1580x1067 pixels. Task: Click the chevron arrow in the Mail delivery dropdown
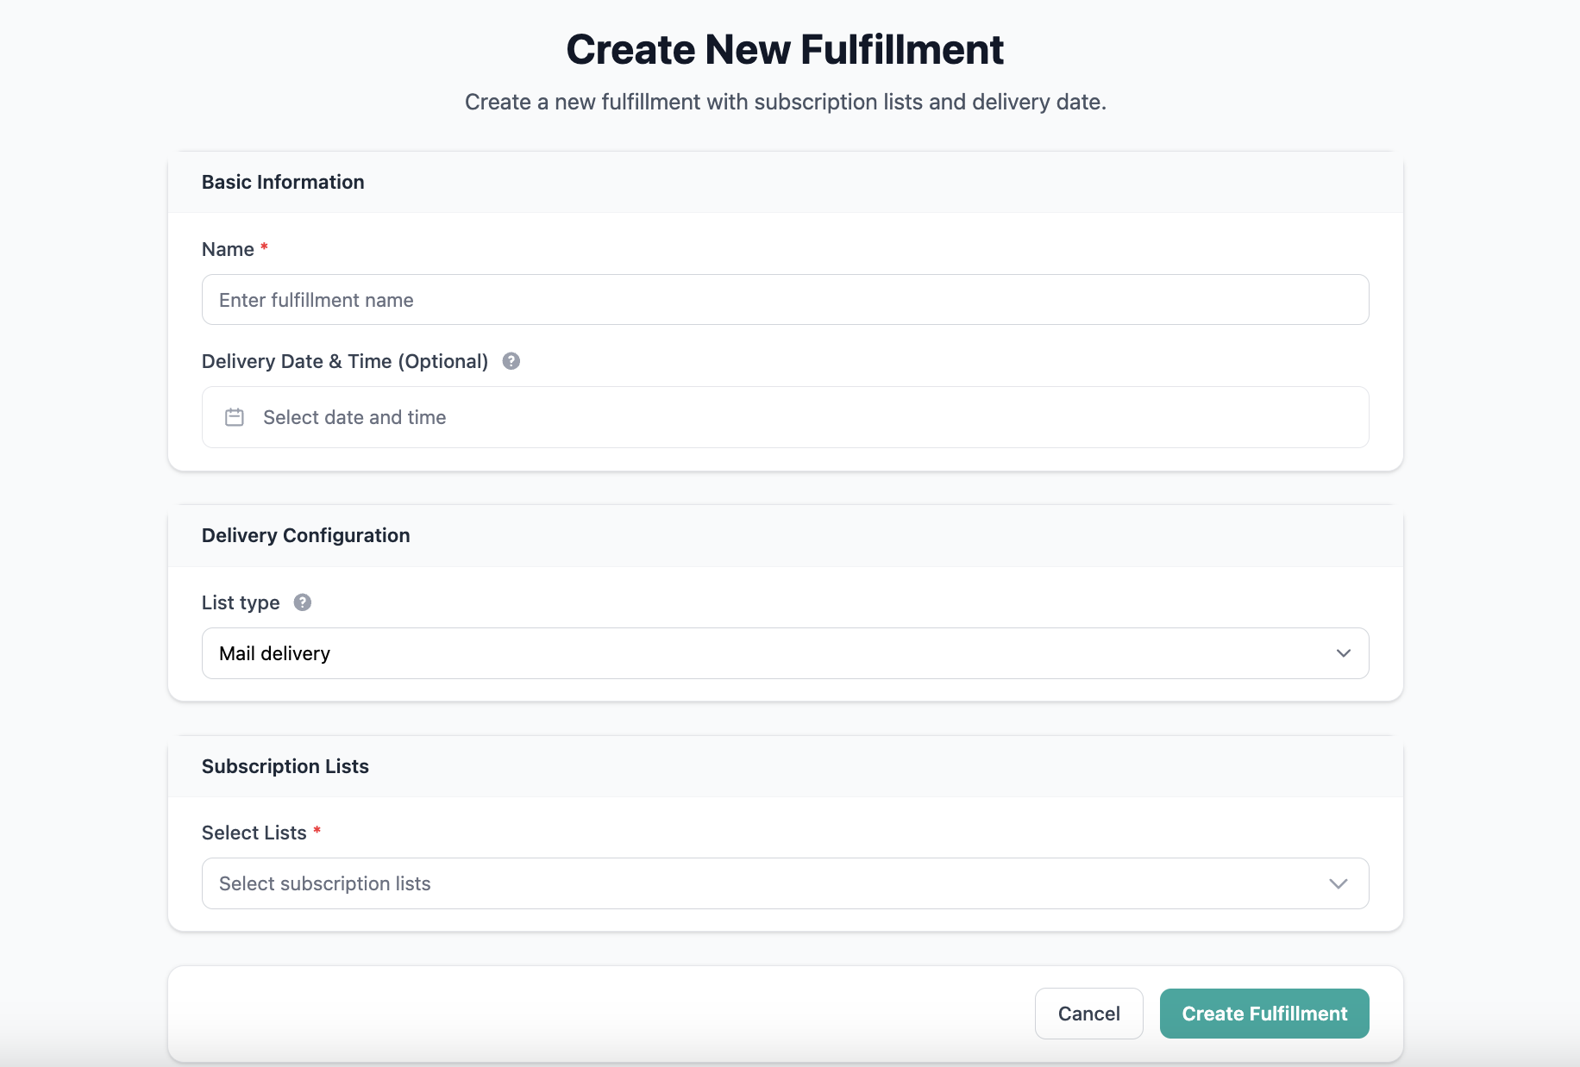pyautogui.click(x=1343, y=653)
